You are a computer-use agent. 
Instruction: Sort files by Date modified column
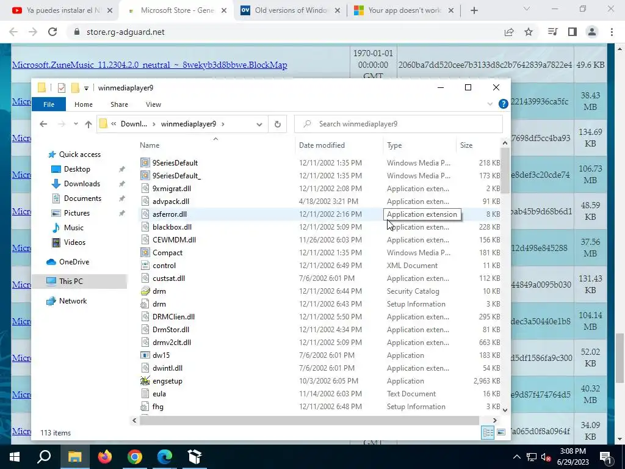(x=322, y=145)
